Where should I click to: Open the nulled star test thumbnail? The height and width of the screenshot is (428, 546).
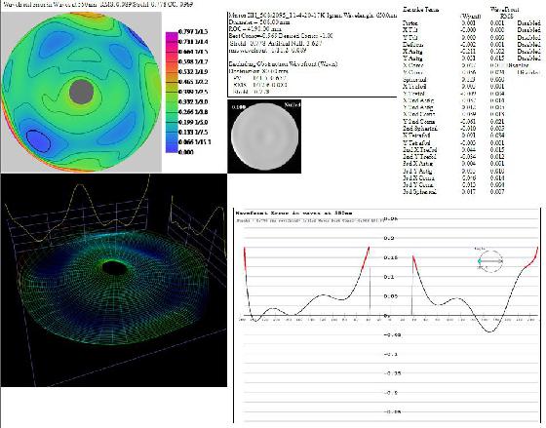pos(264,136)
